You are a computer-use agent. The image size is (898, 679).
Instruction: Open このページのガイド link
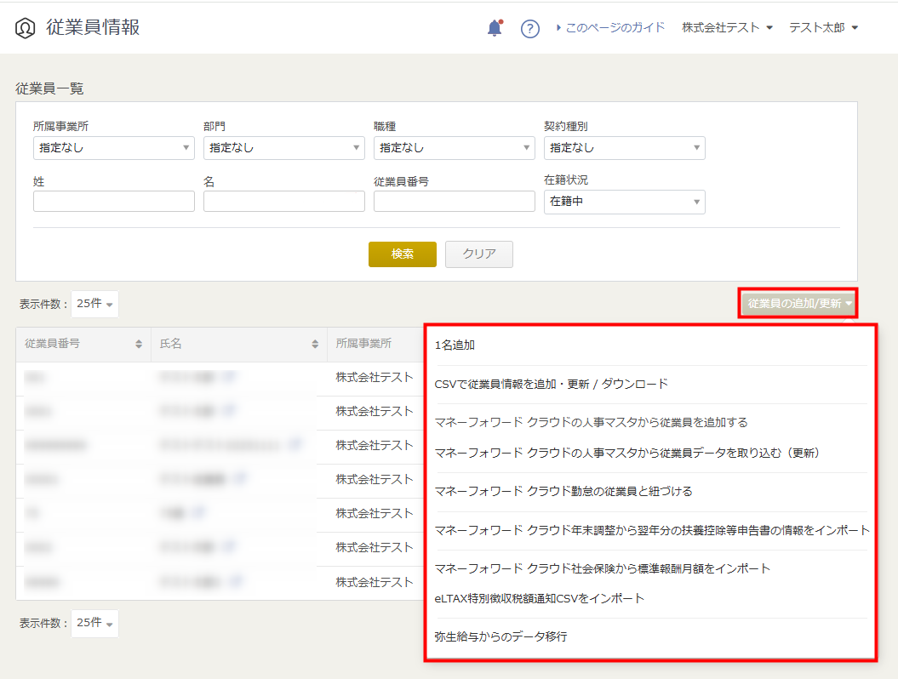tap(610, 27)
